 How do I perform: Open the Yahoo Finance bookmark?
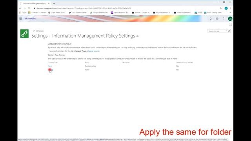(120, 13)
